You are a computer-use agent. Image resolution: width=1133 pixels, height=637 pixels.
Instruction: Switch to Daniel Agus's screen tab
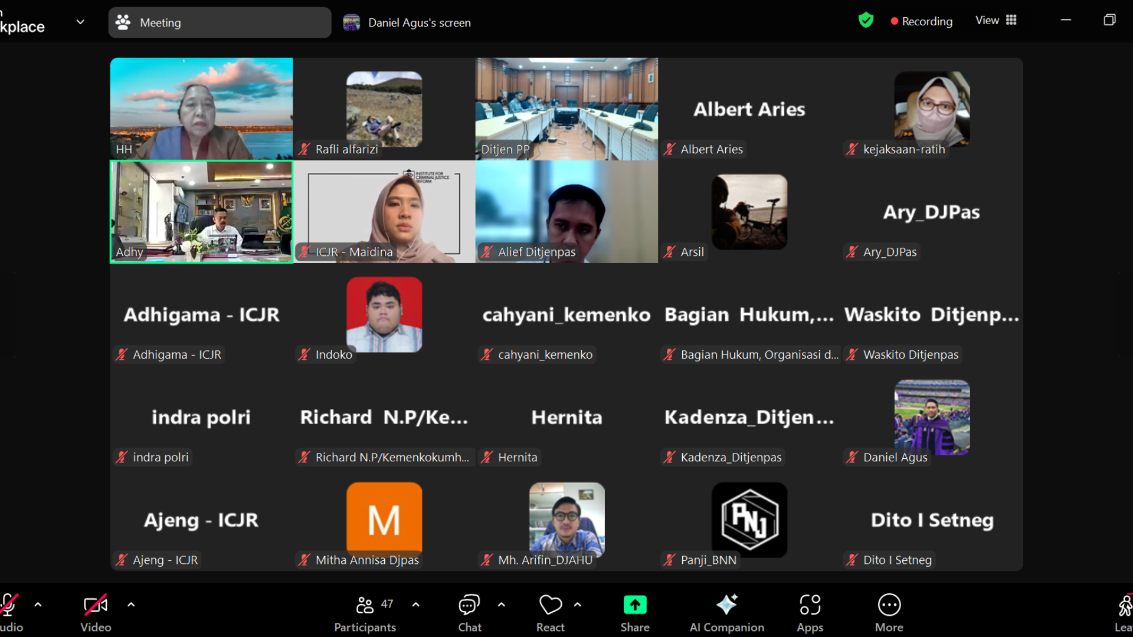[x=407, y=22]
